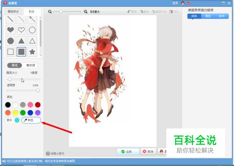Click the QQ share button beside Cancel
Viewport: 234px width, 166px height.
coord(162,152)
